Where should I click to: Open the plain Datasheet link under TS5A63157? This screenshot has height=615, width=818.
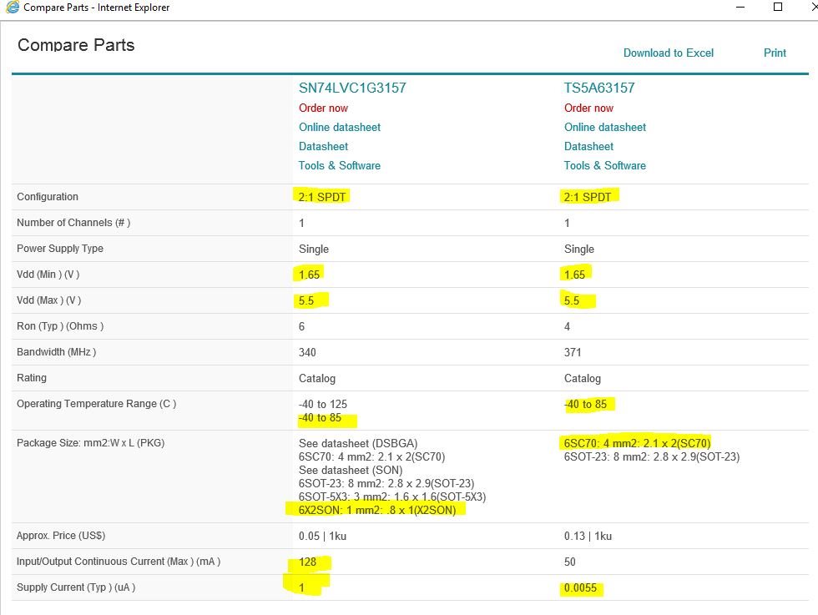(x=588, y=146)
